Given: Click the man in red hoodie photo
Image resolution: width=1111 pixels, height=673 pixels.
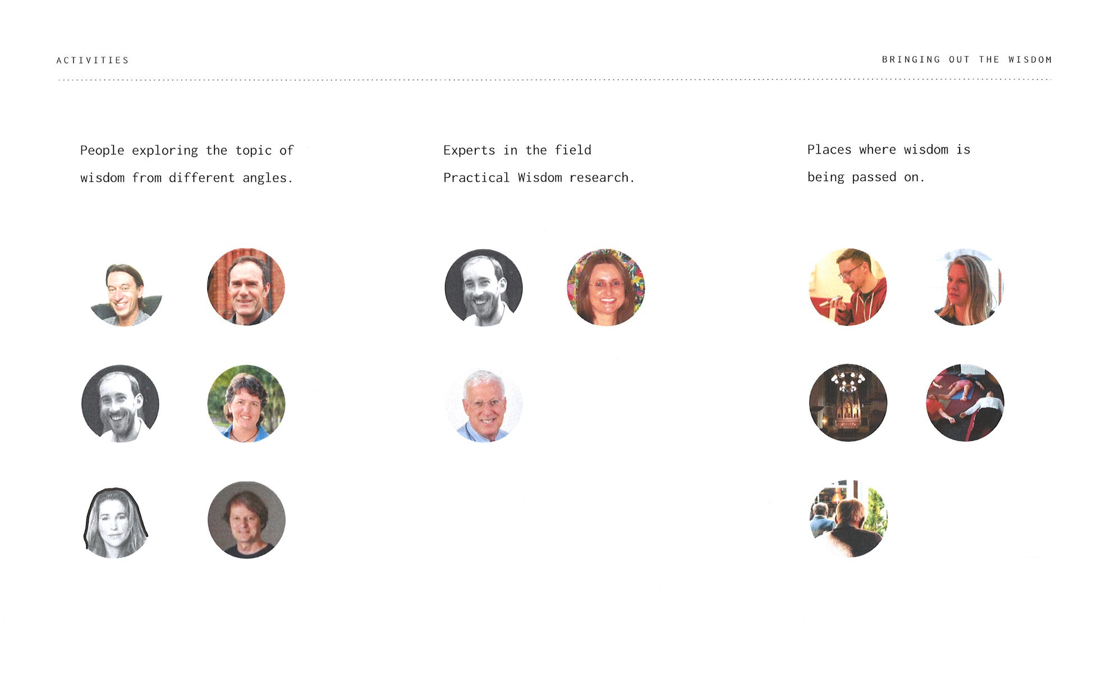Looking at the screenshot, I should coord(848,287).
